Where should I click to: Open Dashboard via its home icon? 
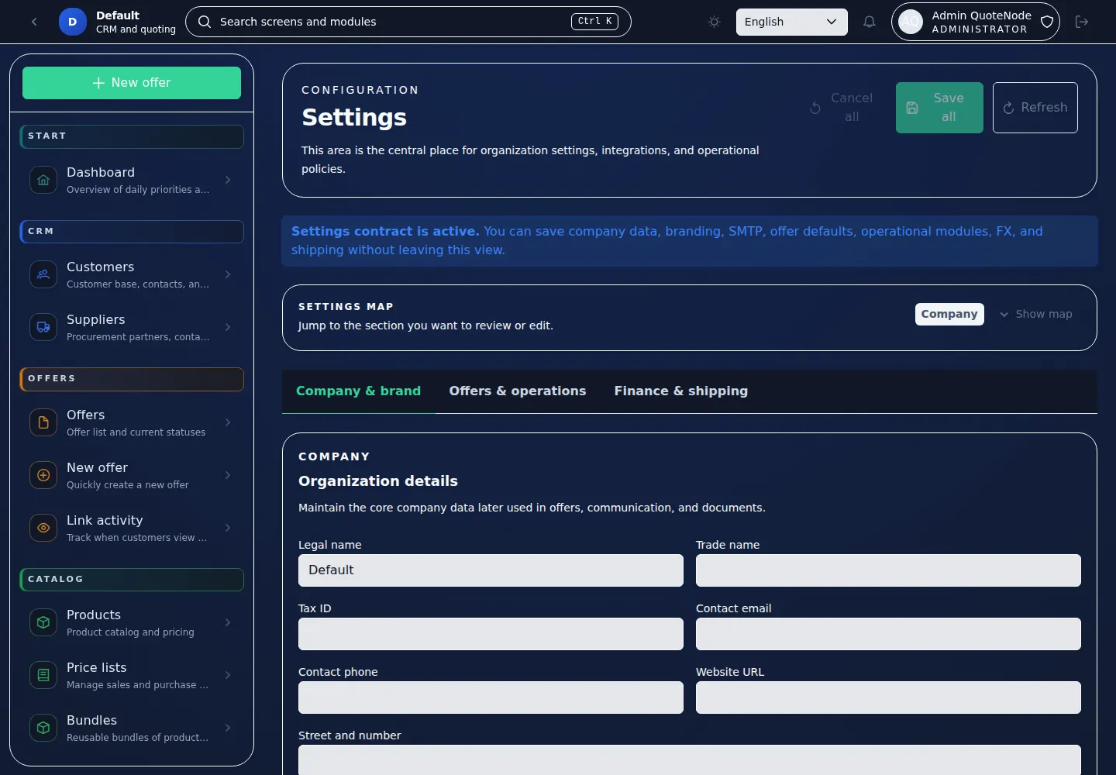point(43,180)
